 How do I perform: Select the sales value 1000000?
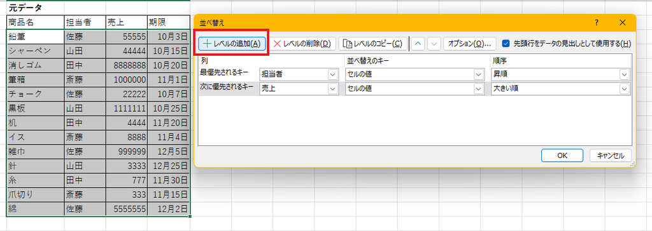pyautogui.click(x=127, y=79)
